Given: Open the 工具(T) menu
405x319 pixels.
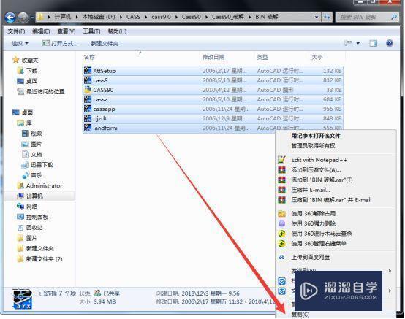Looking at the screenshot, I should coord(91,31).
